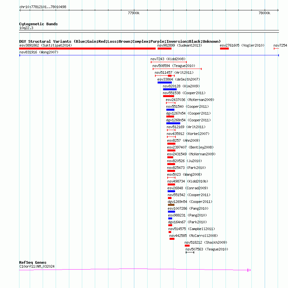Click the partially visible nsv7254 label
Screen dimensions: 288x288
tap(281, 45)
